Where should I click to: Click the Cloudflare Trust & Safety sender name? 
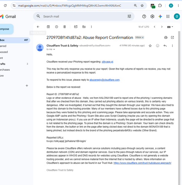62,46
